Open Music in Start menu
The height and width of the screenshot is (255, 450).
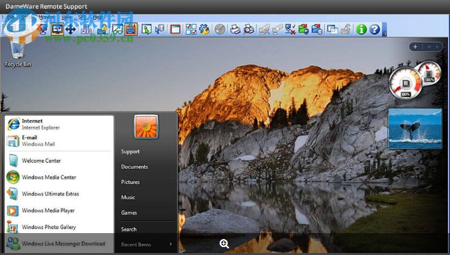128,197
